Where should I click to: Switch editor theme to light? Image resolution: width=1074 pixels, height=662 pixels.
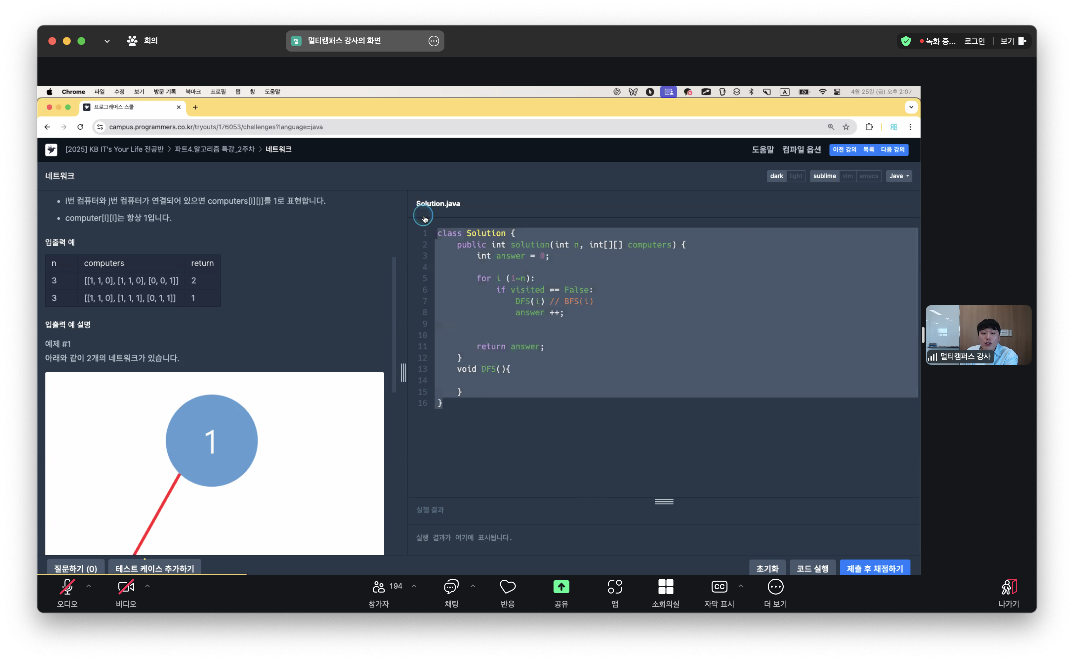coord(796,176)
